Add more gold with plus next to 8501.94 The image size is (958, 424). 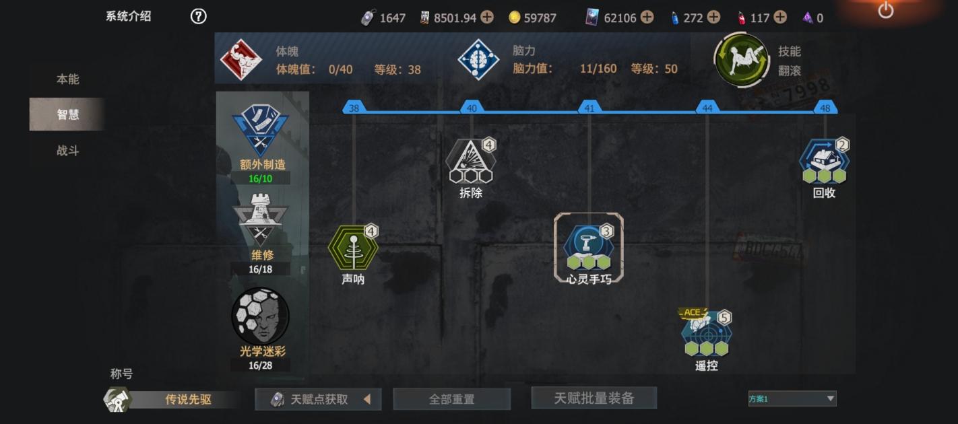point(486,17)
